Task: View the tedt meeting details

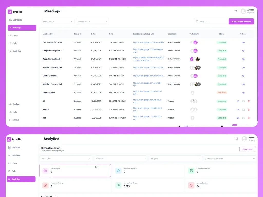Action: pyautogui.click(x=238, y=118)
